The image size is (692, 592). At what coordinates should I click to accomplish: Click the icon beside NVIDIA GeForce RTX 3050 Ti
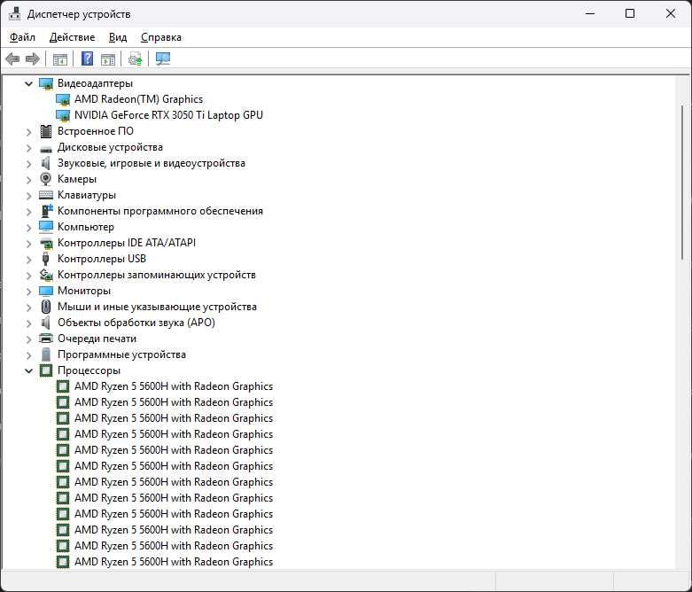point(63,115)
